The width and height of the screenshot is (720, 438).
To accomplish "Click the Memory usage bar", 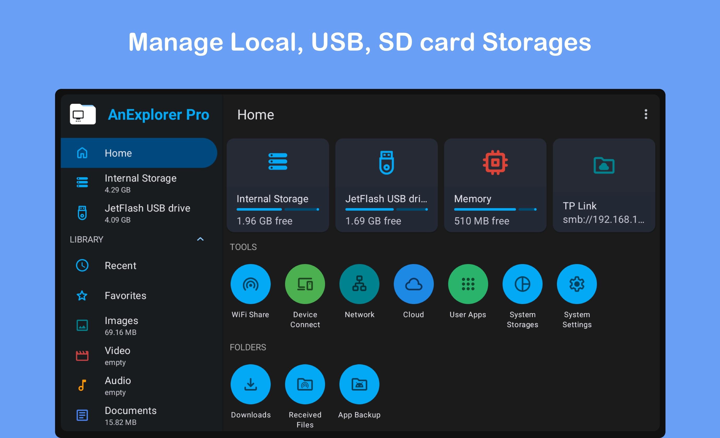I will pos(495,209).
